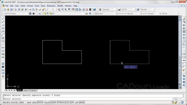Open the File menu
The image size is (187, 105).
[7, 6]
